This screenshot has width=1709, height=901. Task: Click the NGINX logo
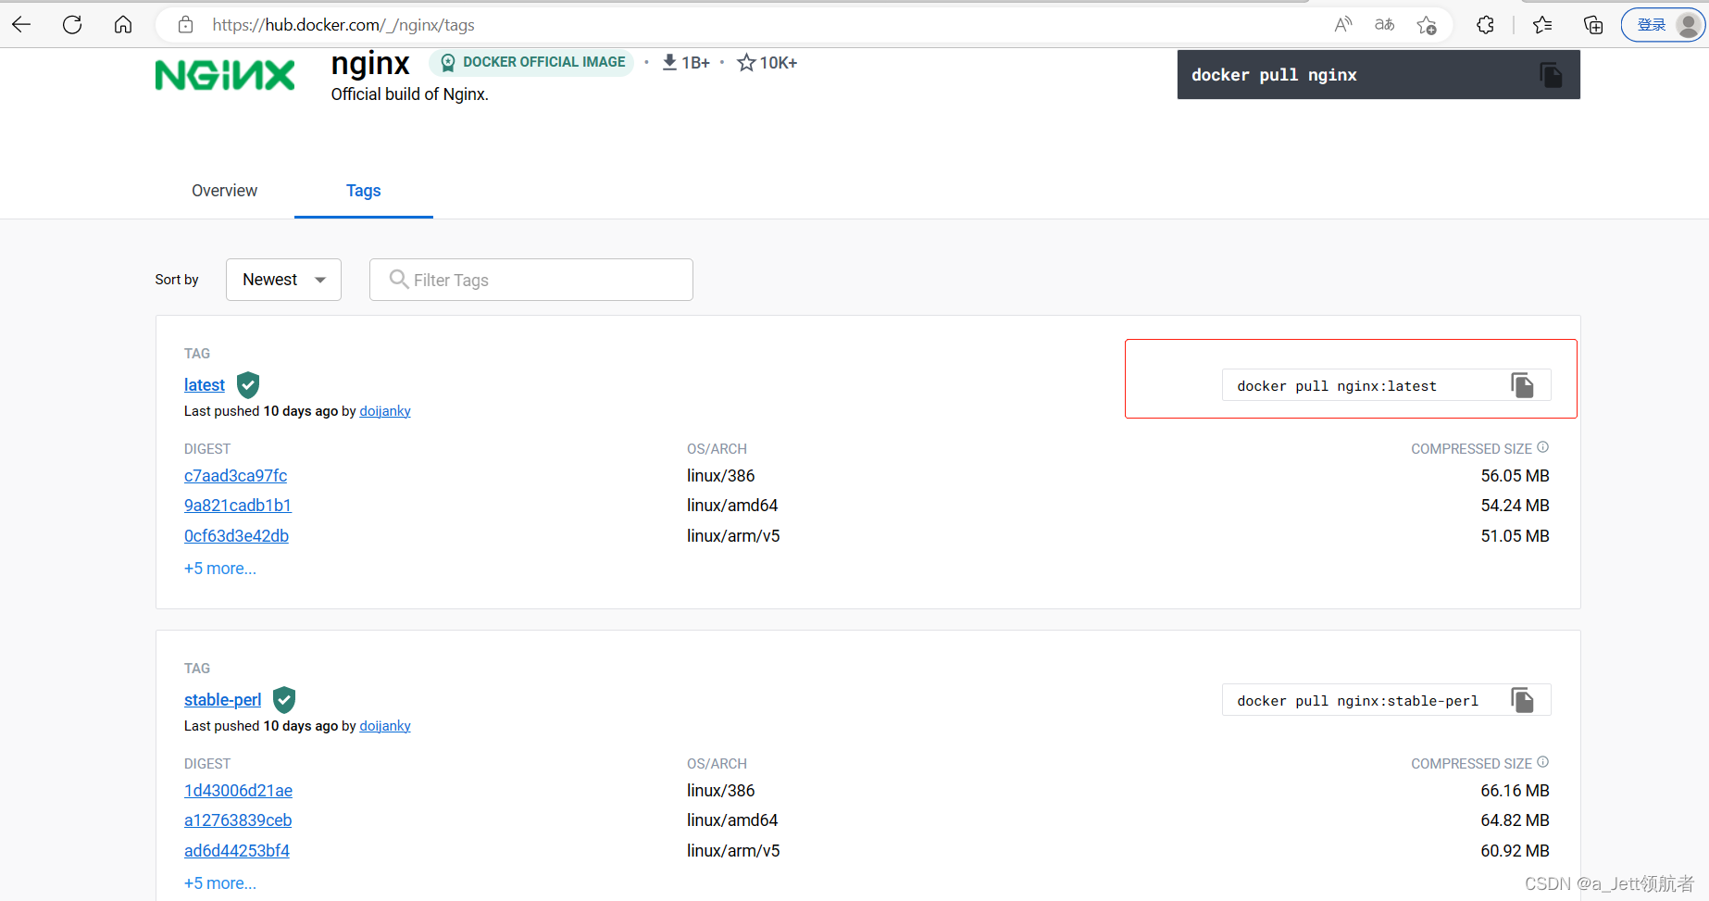(225, 75)
